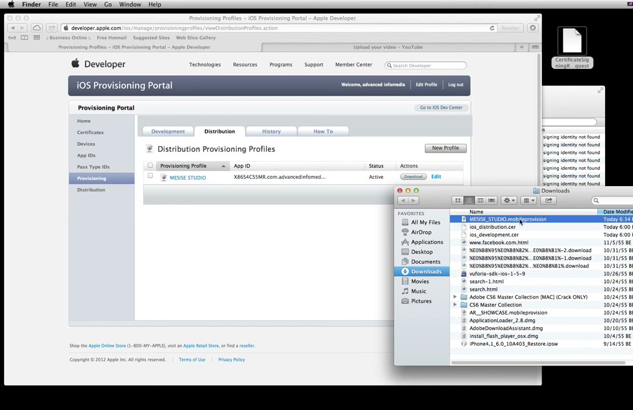This screenshot has width=633, height=410.
Task: Expand Adobe CS6 Master Collection (Crack ONLY) folder
Action: coord(455,297)
